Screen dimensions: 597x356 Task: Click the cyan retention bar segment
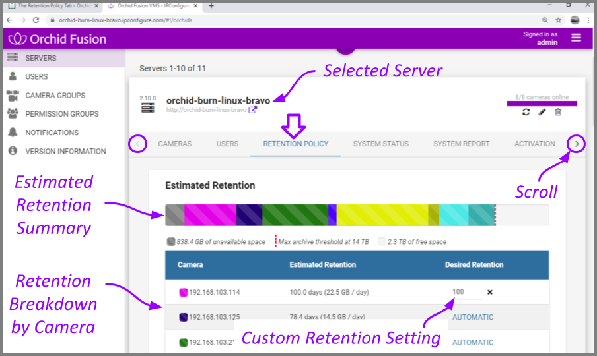pyautogui.click(x=454, y=215)
